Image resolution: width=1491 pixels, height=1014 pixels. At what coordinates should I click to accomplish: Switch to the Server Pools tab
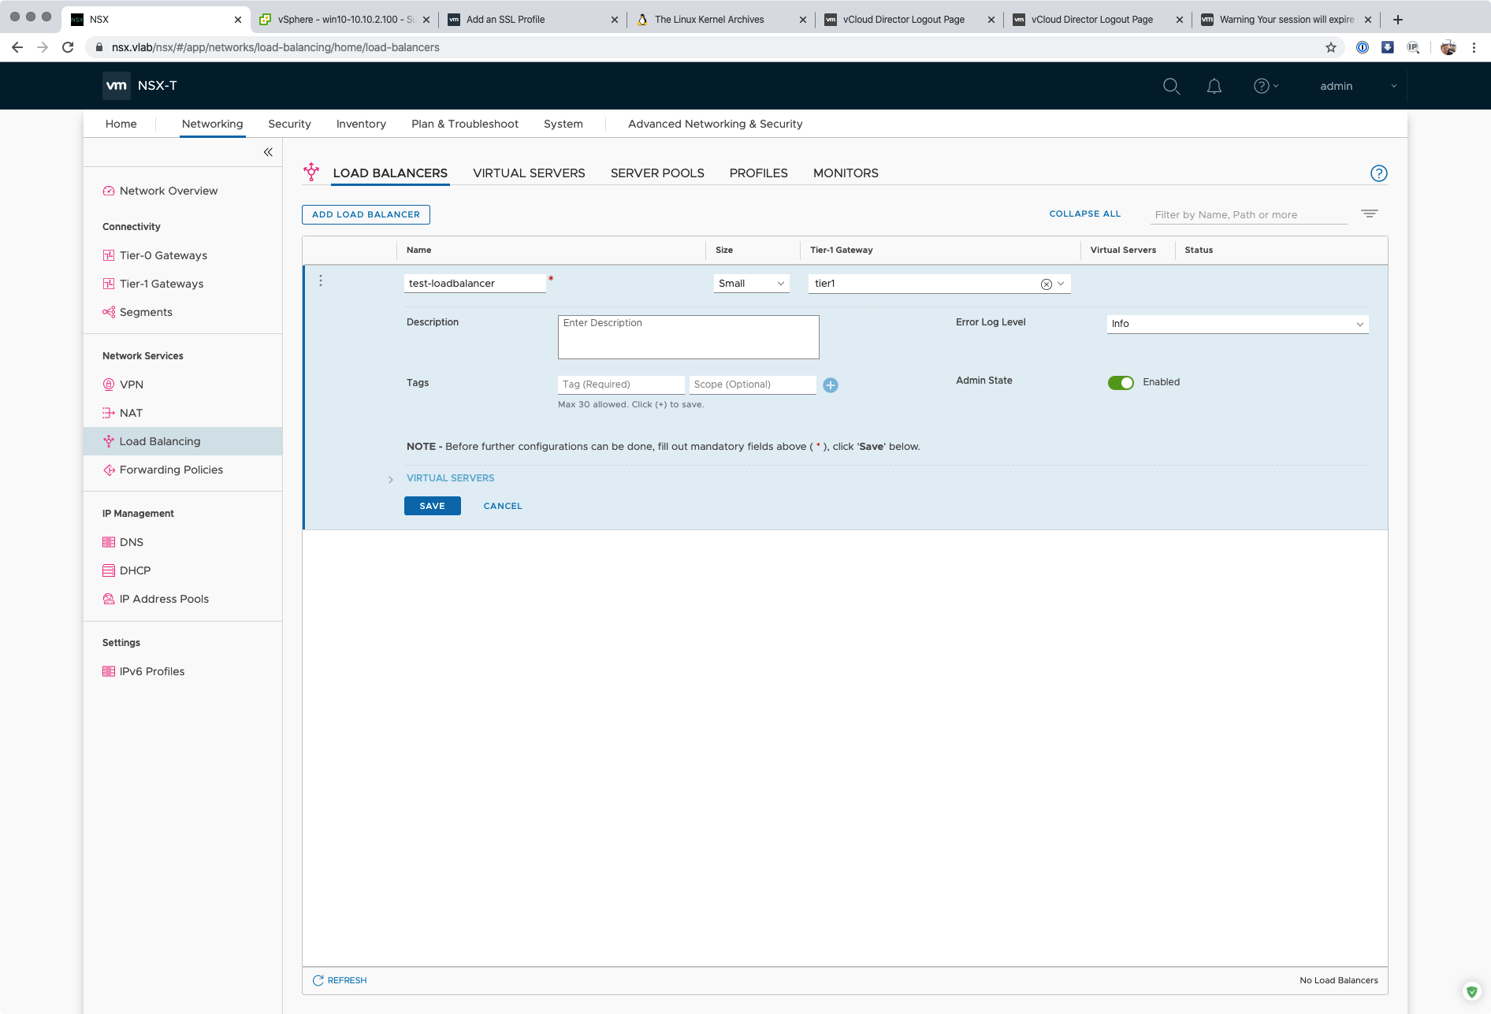tap(656, 173)
